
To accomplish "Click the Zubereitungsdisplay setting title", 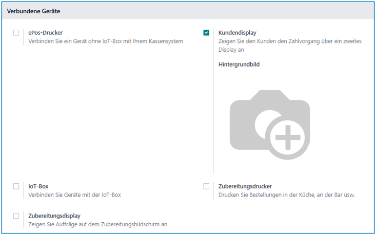I will (x=54, y=216).
